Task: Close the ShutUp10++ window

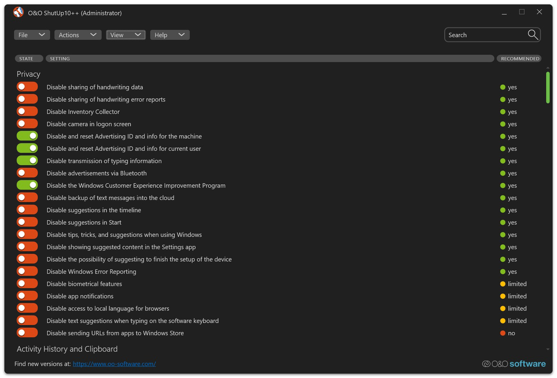Action: [539, 12]
